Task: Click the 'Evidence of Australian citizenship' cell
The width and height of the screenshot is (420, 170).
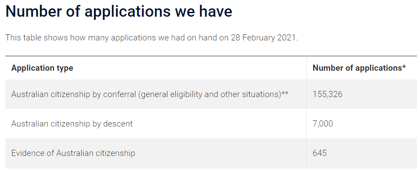Action: tap(73, 153)
